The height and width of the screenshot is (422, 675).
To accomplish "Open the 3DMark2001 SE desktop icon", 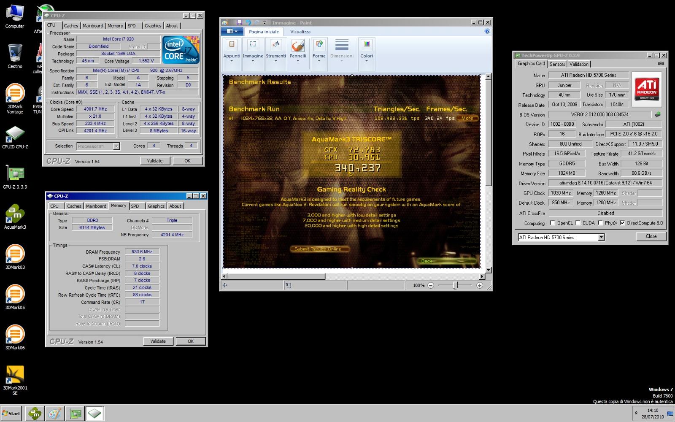I will tap(15, 380).
